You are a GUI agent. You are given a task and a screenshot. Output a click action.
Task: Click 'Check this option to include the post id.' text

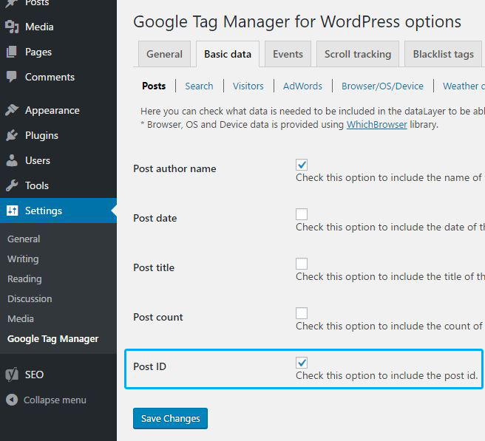(387, 375)
